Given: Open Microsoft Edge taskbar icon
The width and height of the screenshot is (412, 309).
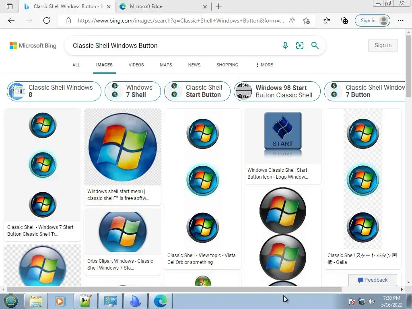Looking at the screenshot, I should [x=161, y=301].
